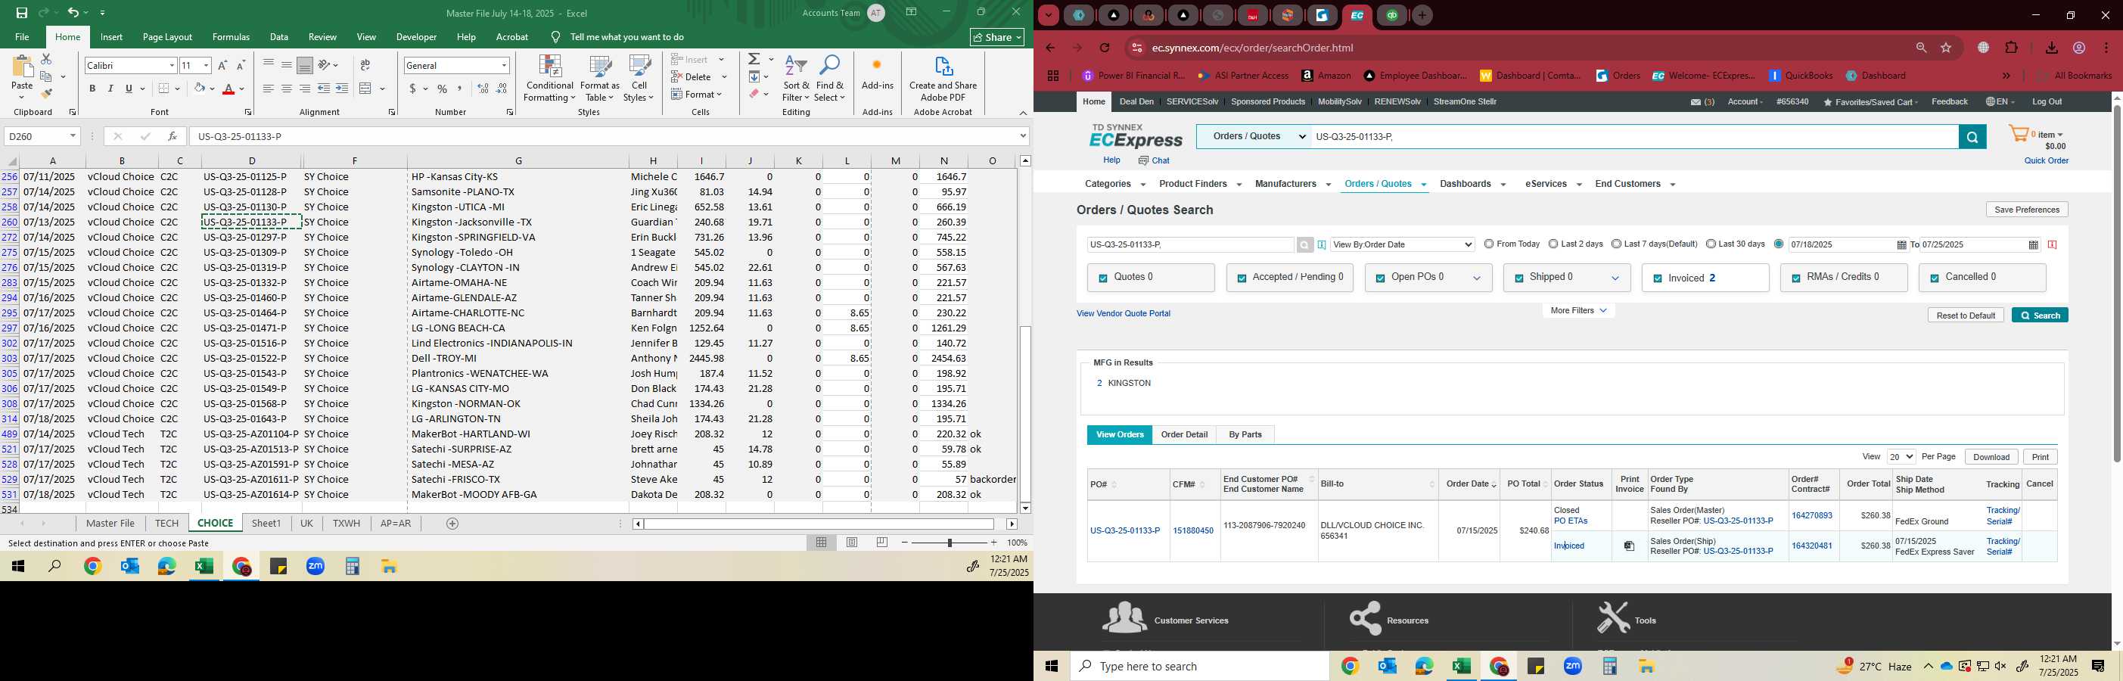Click the Center align icon in Excel
2123x681 pixels.
[287, 89]
